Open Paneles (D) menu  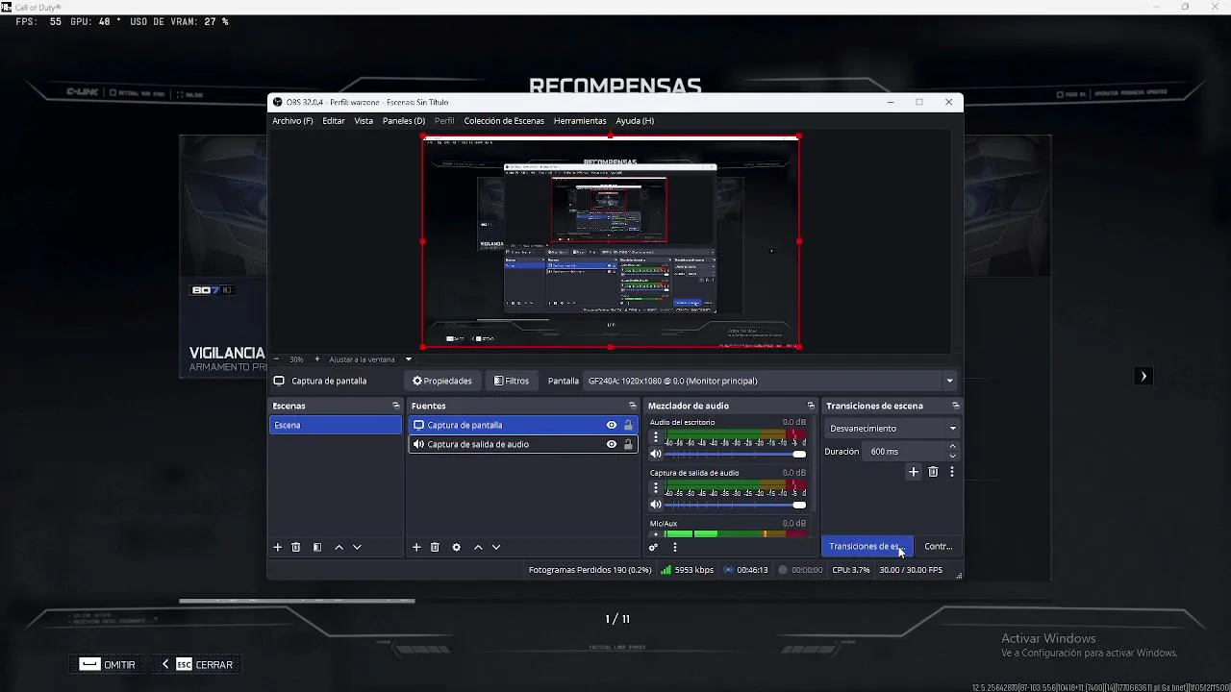click(404, 121)
